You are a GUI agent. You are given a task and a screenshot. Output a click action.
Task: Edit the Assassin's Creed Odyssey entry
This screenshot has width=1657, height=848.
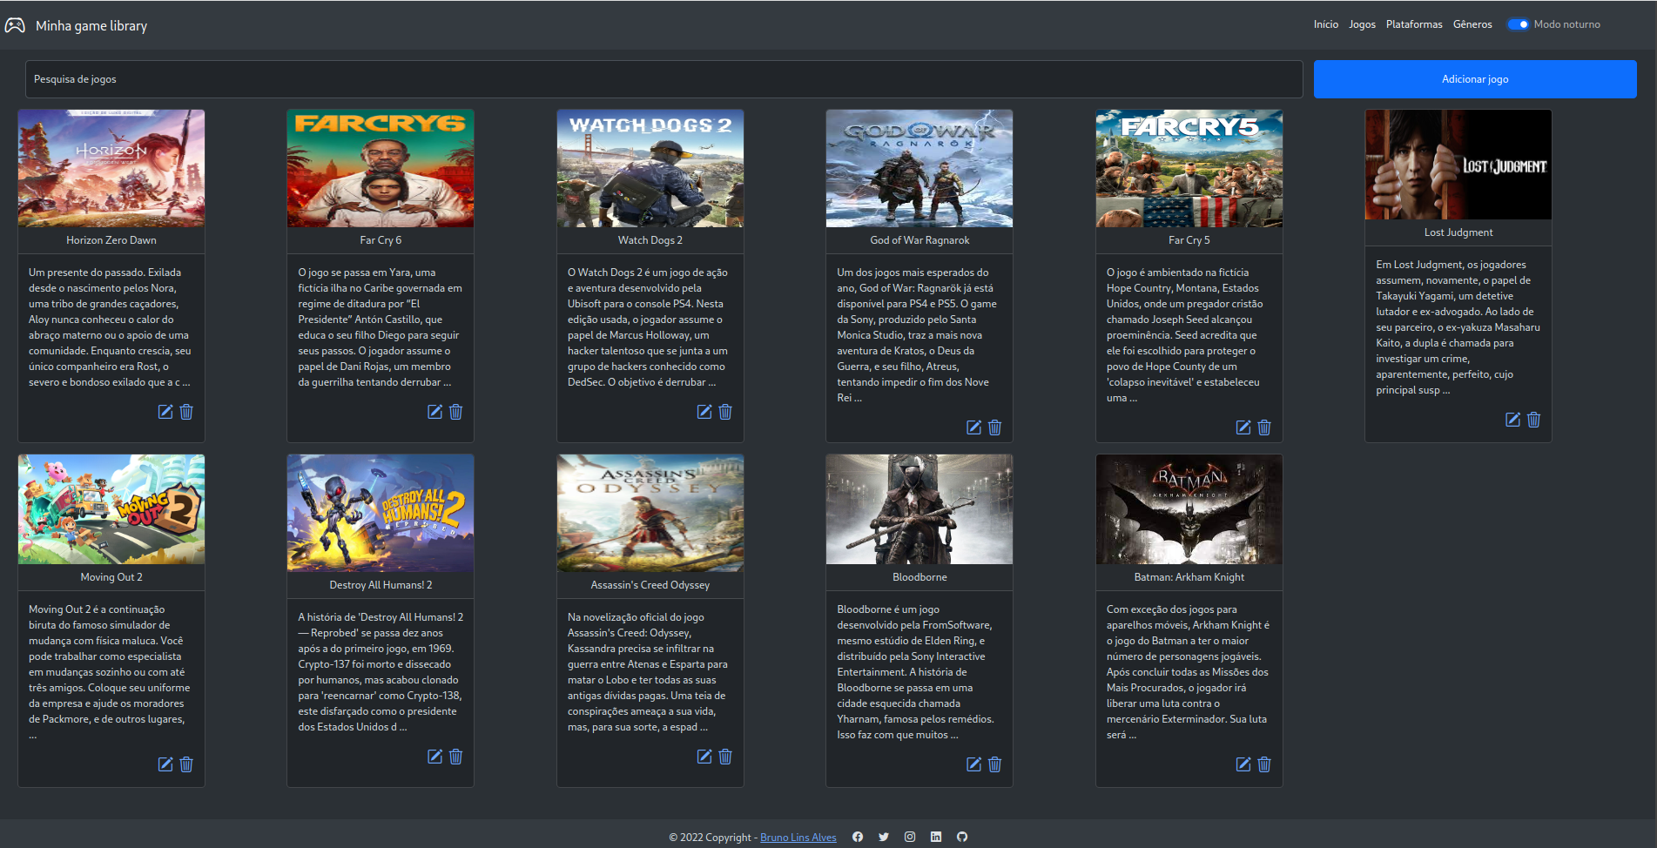[704, 757]
